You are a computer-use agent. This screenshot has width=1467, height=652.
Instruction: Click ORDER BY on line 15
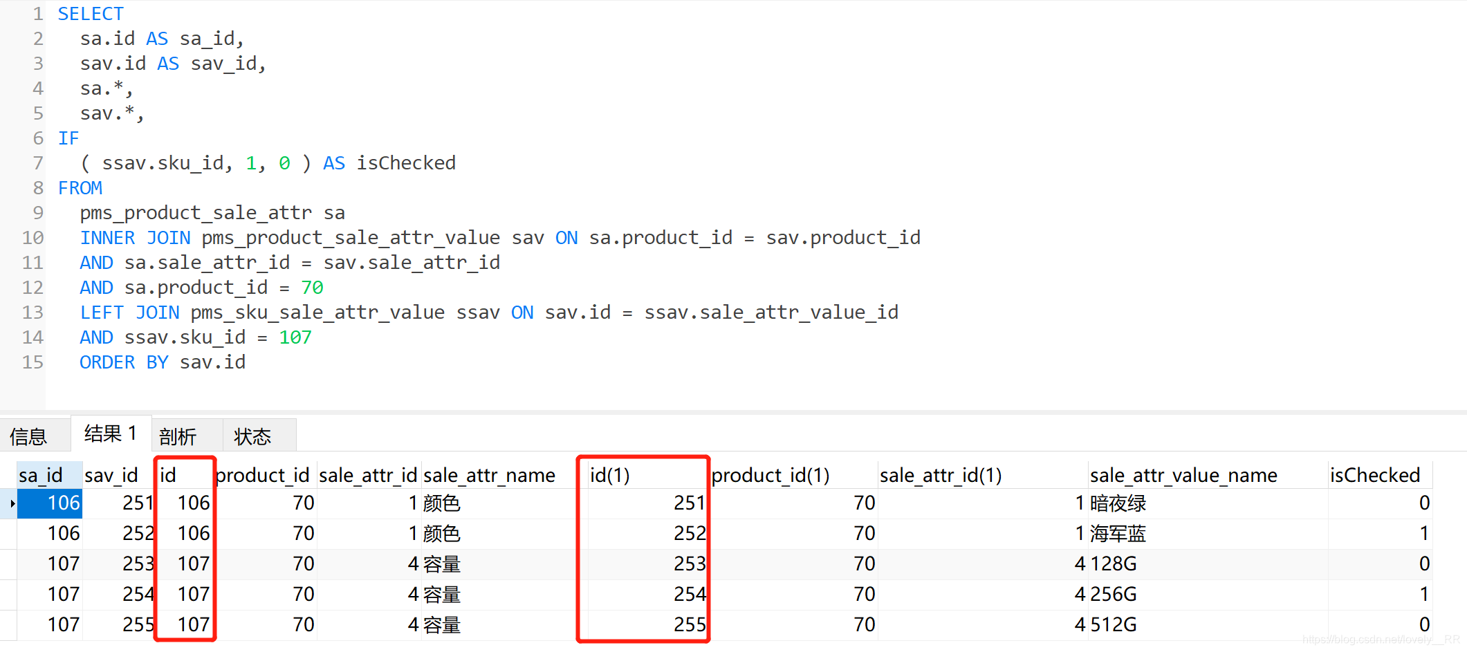124,362
